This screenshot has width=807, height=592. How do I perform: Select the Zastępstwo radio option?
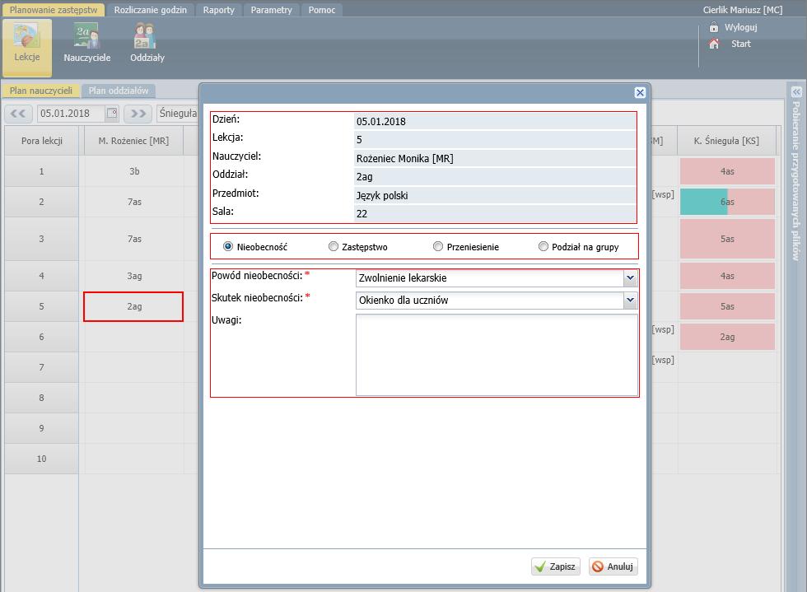click(333, 246)
